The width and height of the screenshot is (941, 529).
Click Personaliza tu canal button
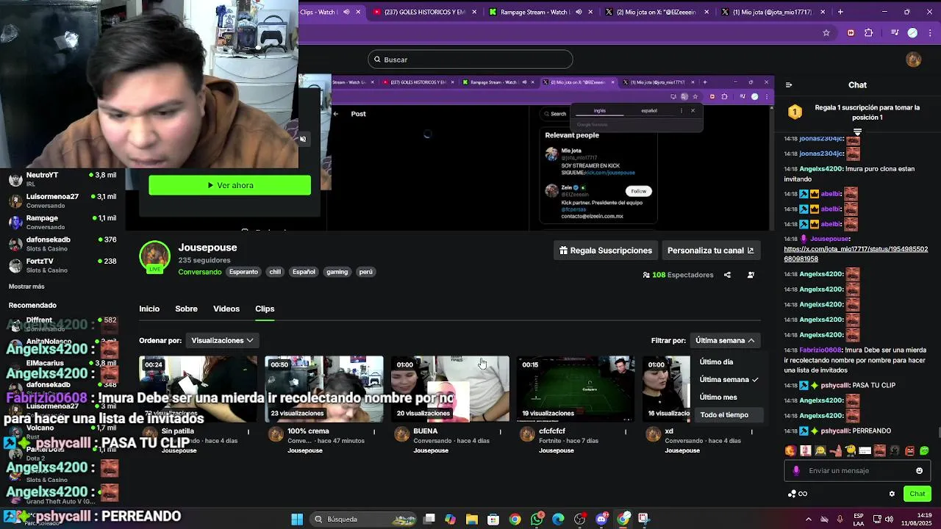pyautogui.click(x=711, y=251)
